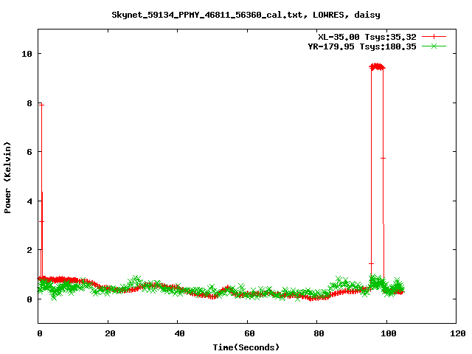Click the y-axis tick label 2

click(29, 250)
